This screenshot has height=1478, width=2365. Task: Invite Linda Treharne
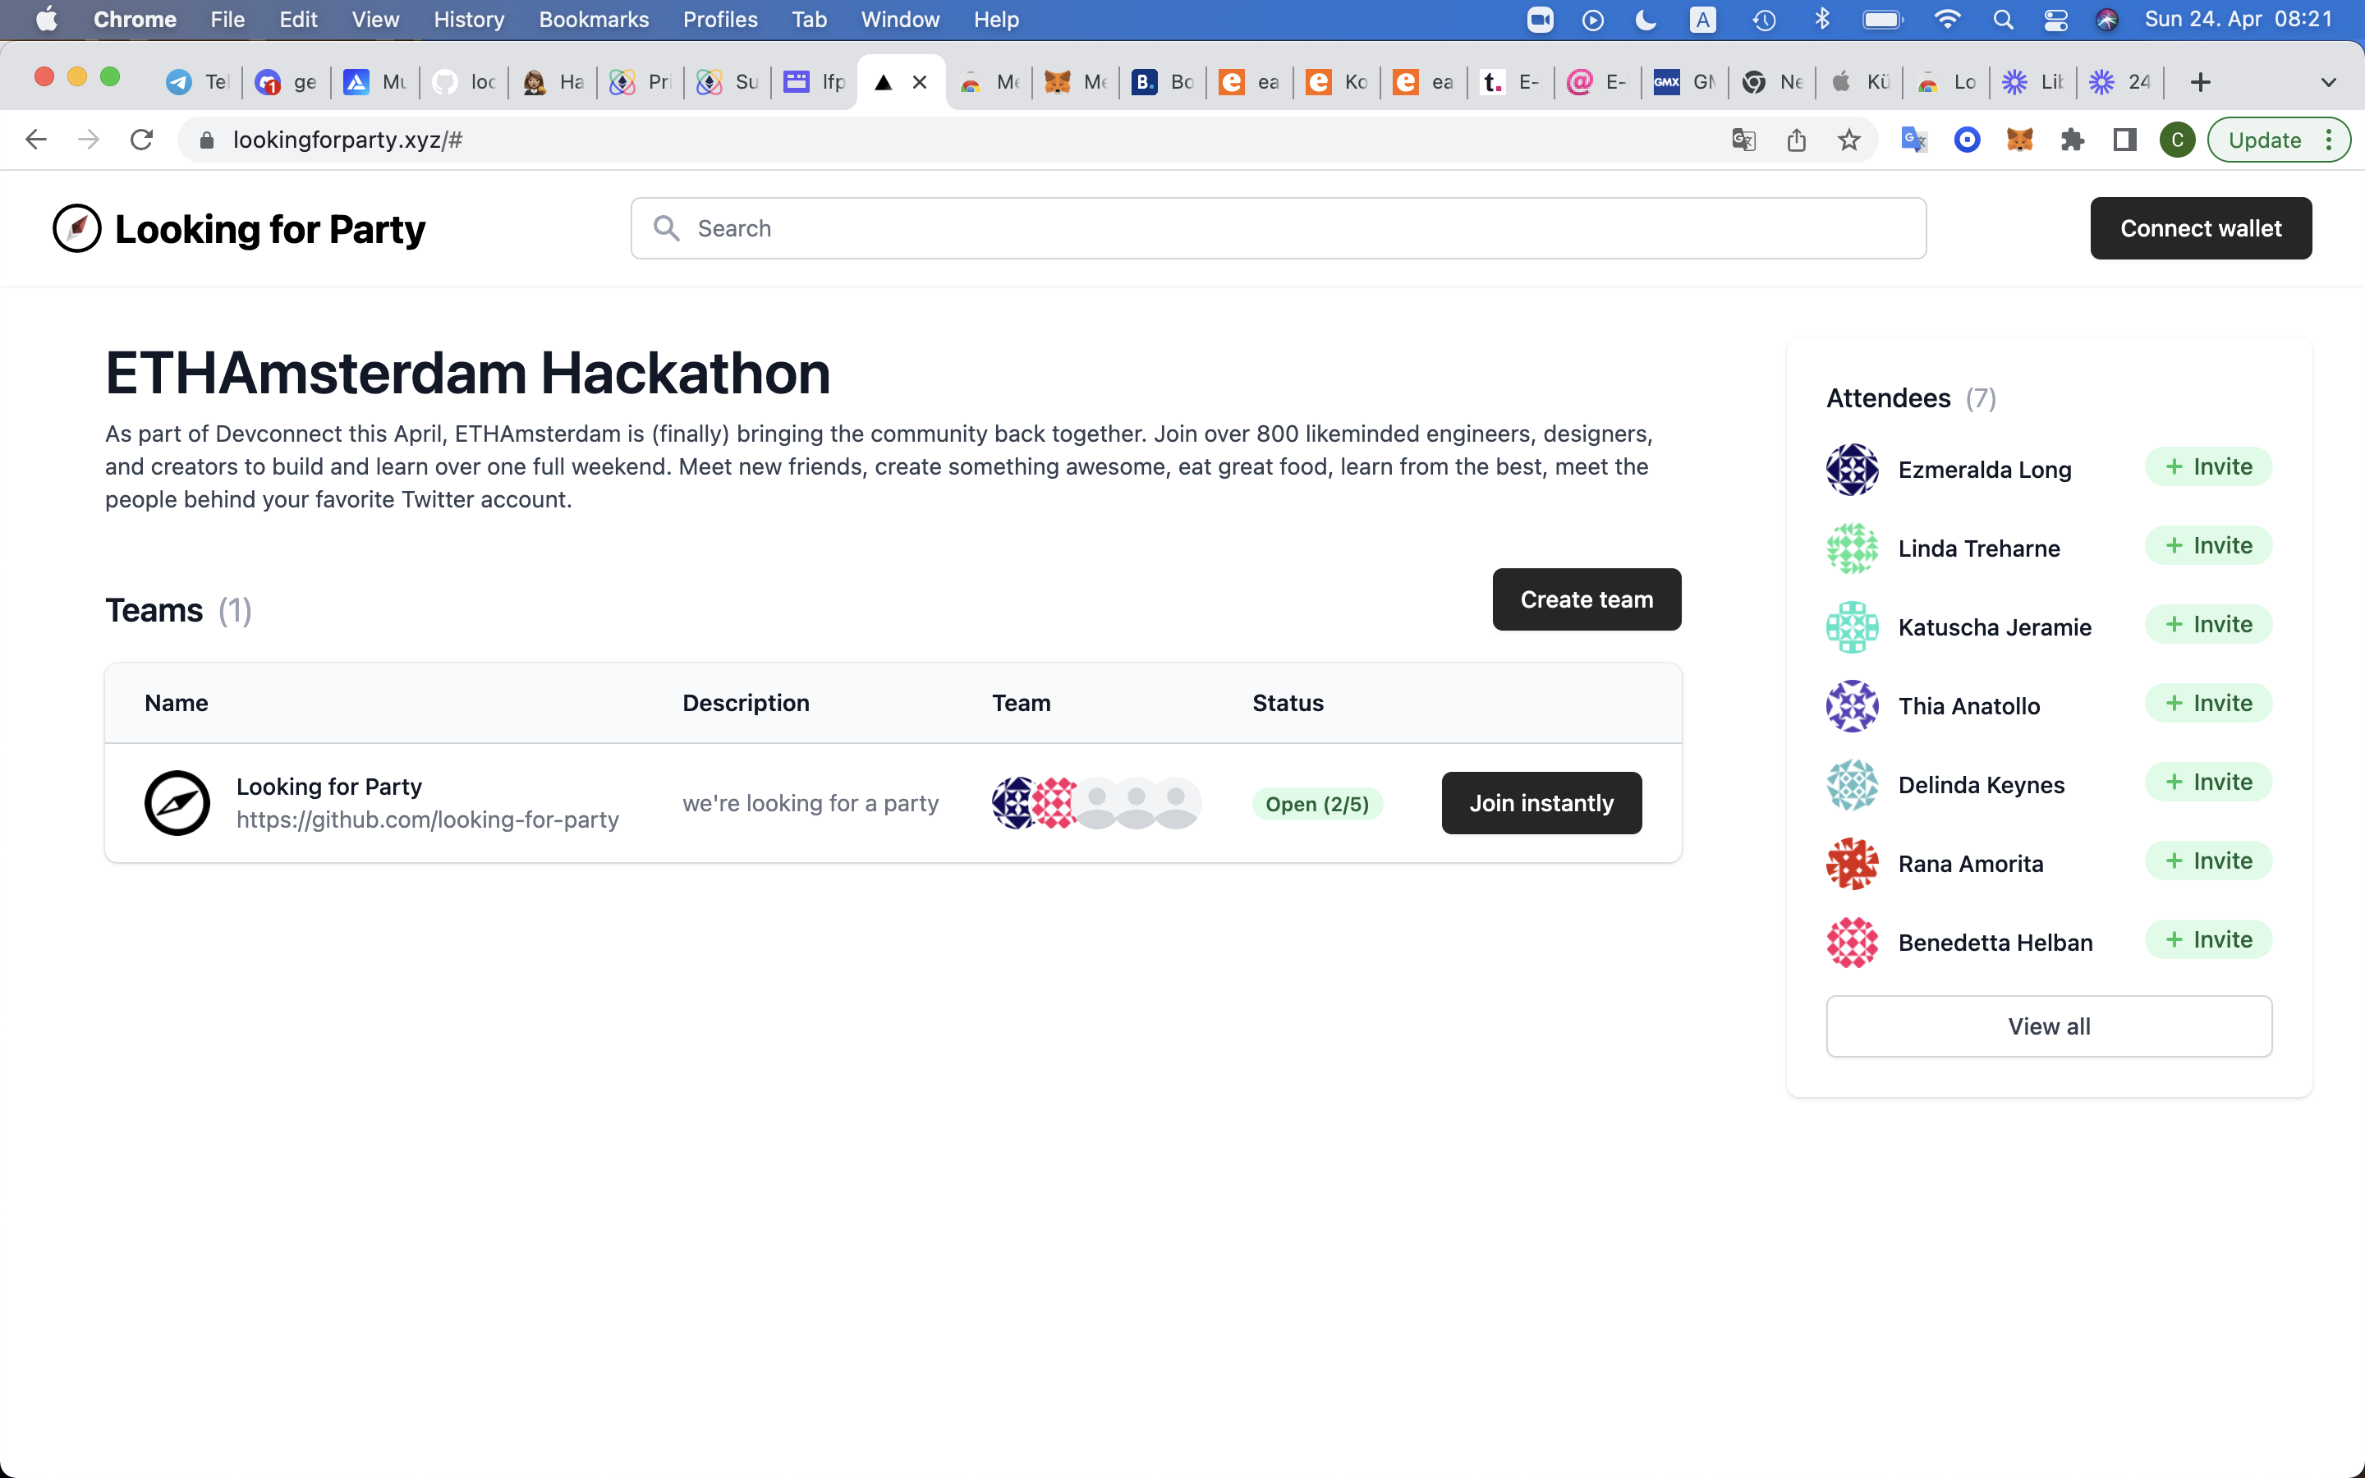(x=2207, y=545)
